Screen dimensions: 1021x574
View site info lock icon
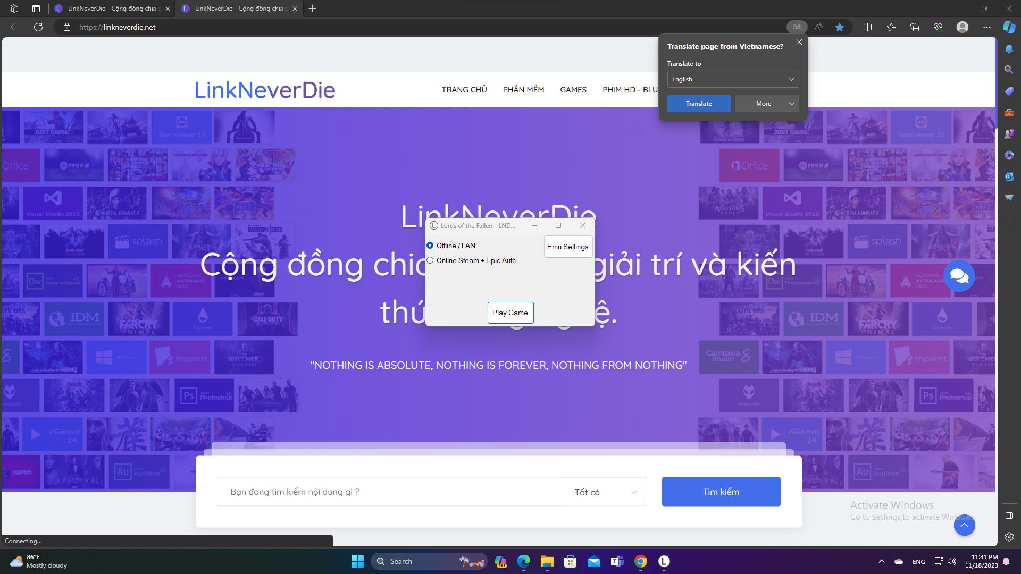pos(67,27)
